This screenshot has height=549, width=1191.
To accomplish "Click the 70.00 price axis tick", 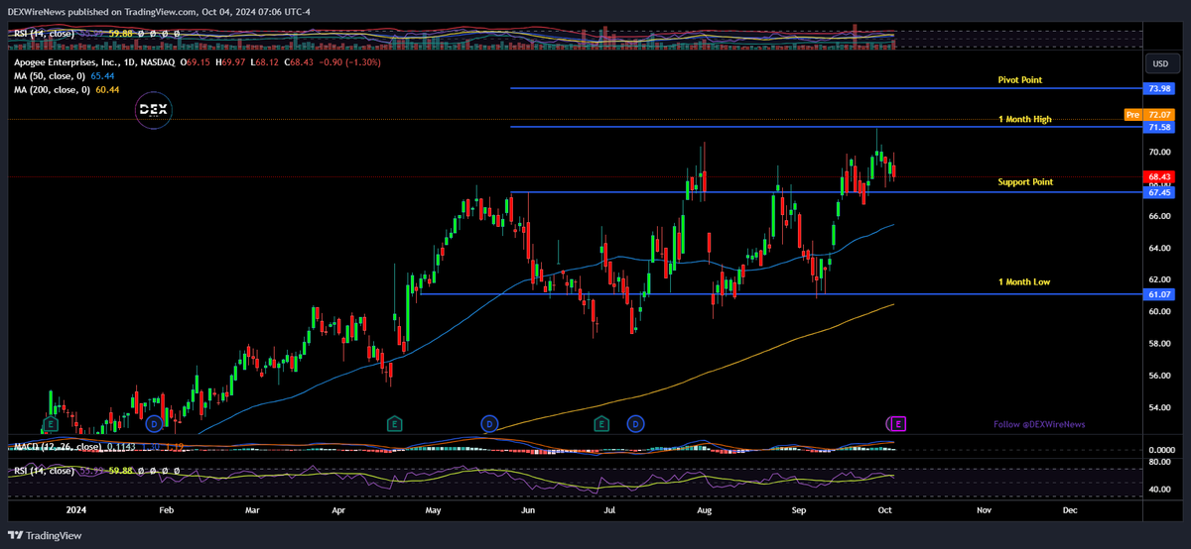I will point(1159,152).
